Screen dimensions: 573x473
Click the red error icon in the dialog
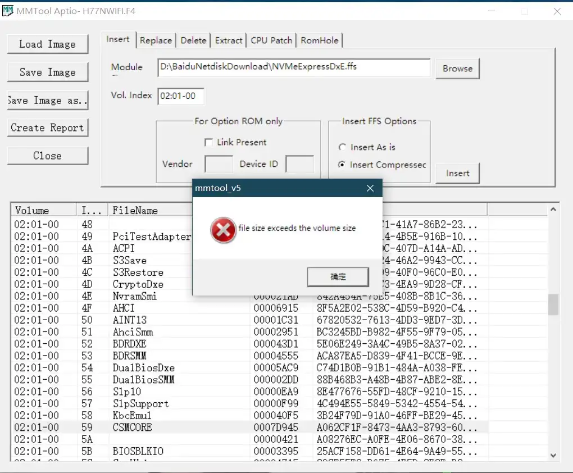(223, 229)
